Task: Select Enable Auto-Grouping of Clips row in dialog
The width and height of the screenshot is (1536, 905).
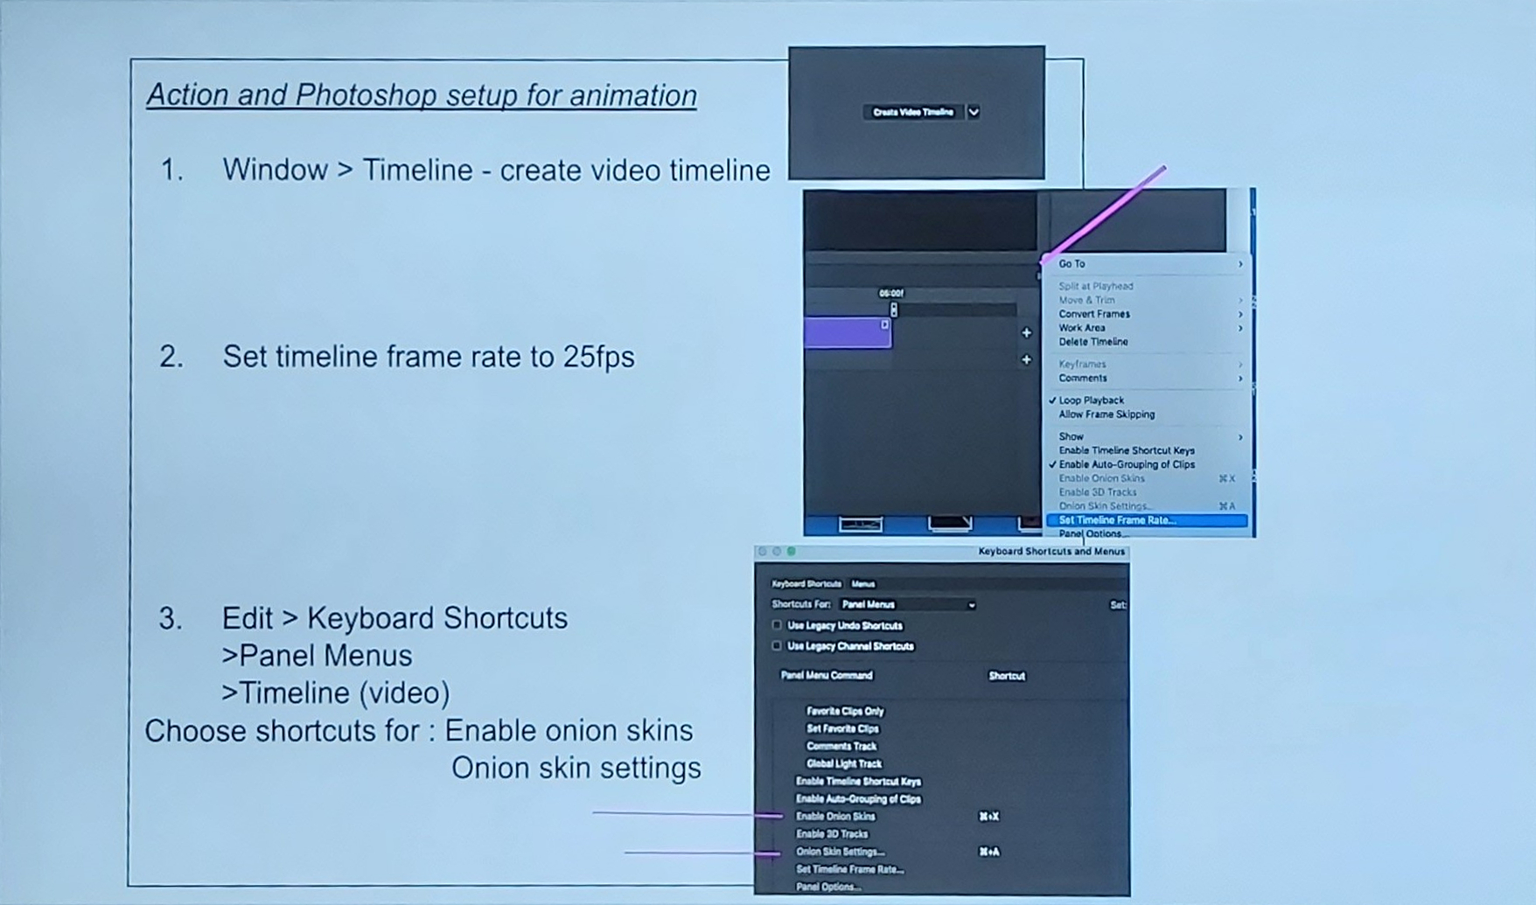Action: click(858, 799)
